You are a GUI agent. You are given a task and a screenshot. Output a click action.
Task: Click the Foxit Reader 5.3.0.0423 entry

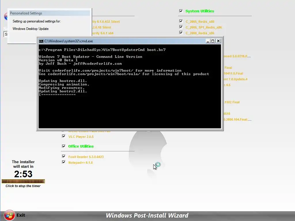[86, 157]
